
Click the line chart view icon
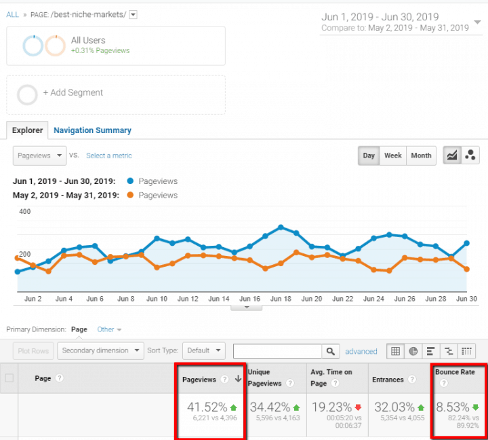(451, 155)
